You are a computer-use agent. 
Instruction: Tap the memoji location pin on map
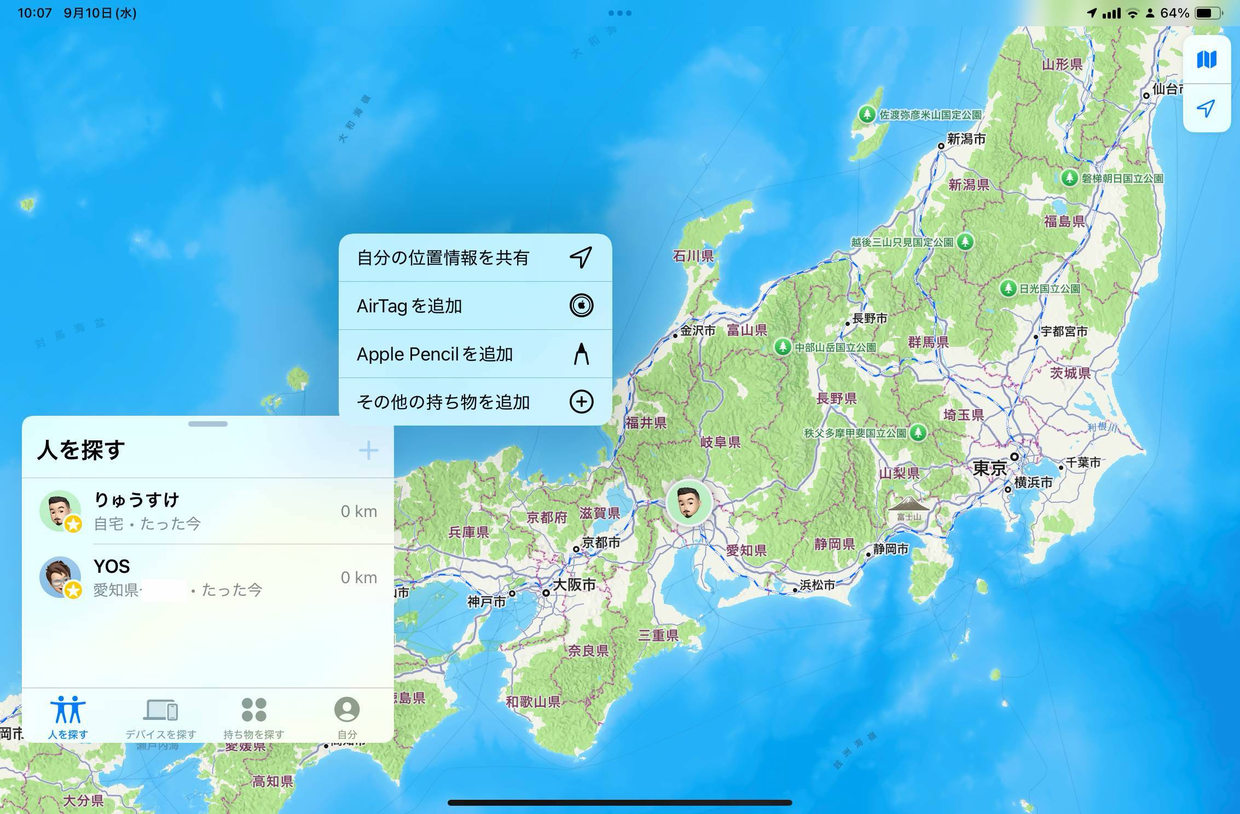tap(689, 502)
